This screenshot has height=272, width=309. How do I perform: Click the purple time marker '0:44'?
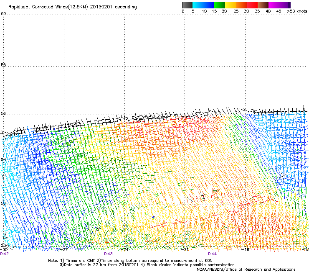[x=212, y=254]
